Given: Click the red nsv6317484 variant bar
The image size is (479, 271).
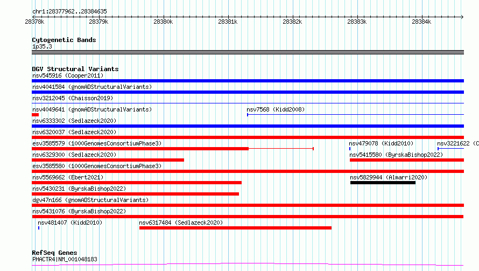Looking at the screenshot, I should pyautogui.click(x=235, y=228).
